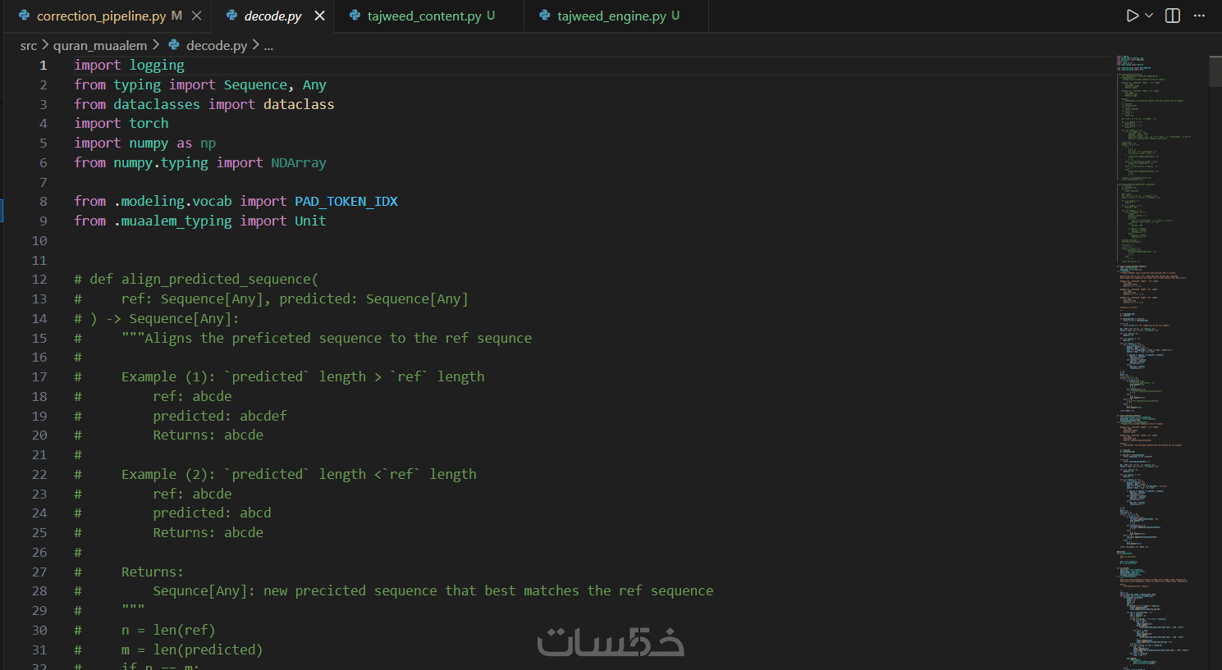This screenshot has width=1222, height=670.
Task: Expand the src breadcrumb folder
Action: coord(29,45)
